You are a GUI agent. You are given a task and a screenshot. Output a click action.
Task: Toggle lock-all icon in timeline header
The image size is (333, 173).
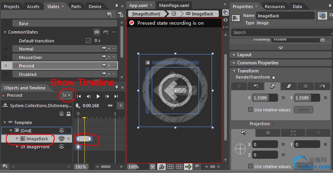(x=69, y=114)
